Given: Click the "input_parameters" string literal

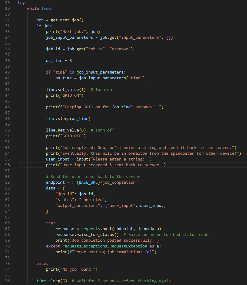Looking at the screenshot, I should [140, 38].
